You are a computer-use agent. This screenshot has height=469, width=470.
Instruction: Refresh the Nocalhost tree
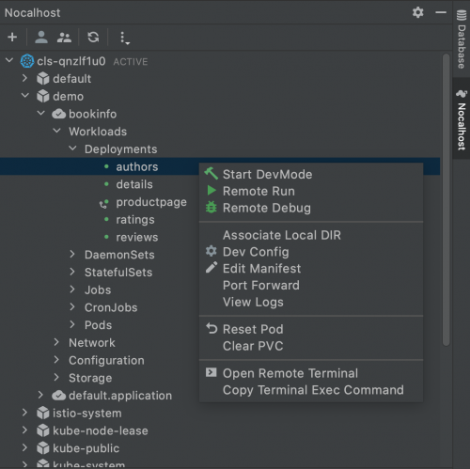click(93, 38)
